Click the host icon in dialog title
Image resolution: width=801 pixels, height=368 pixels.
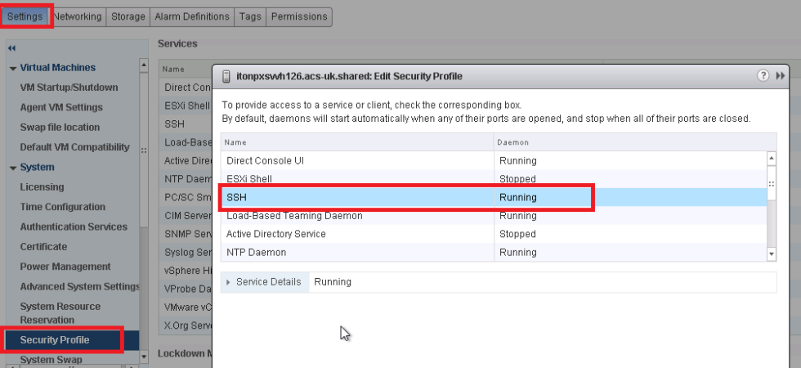[x=226, y=76]
